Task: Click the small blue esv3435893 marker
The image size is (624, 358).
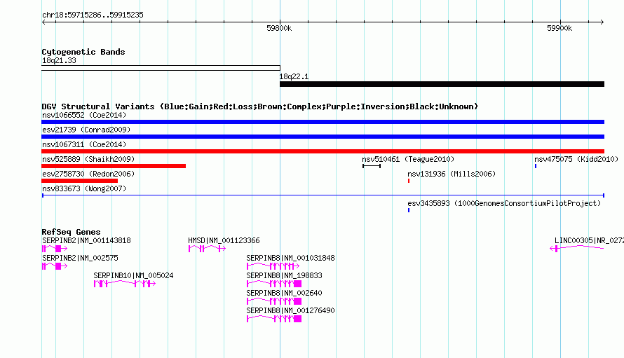Action: point(409,210)
